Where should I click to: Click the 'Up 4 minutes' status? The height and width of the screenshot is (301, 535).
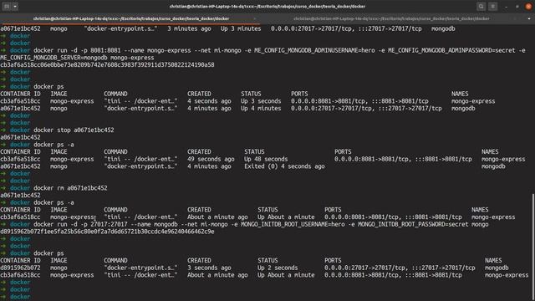coord(261,109)
